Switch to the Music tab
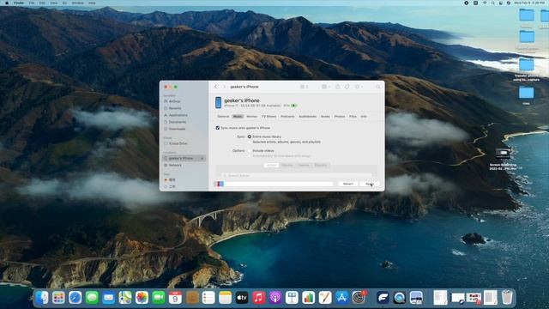Image resolution: width=549 pixels, height=309 pixels. click(238, 117)
